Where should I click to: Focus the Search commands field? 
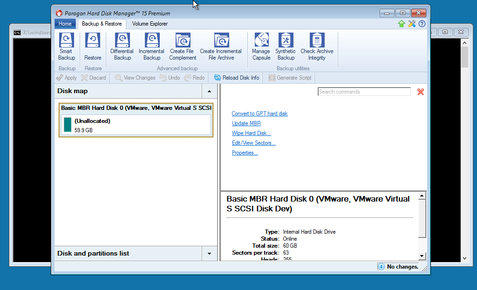pos(364,92)
